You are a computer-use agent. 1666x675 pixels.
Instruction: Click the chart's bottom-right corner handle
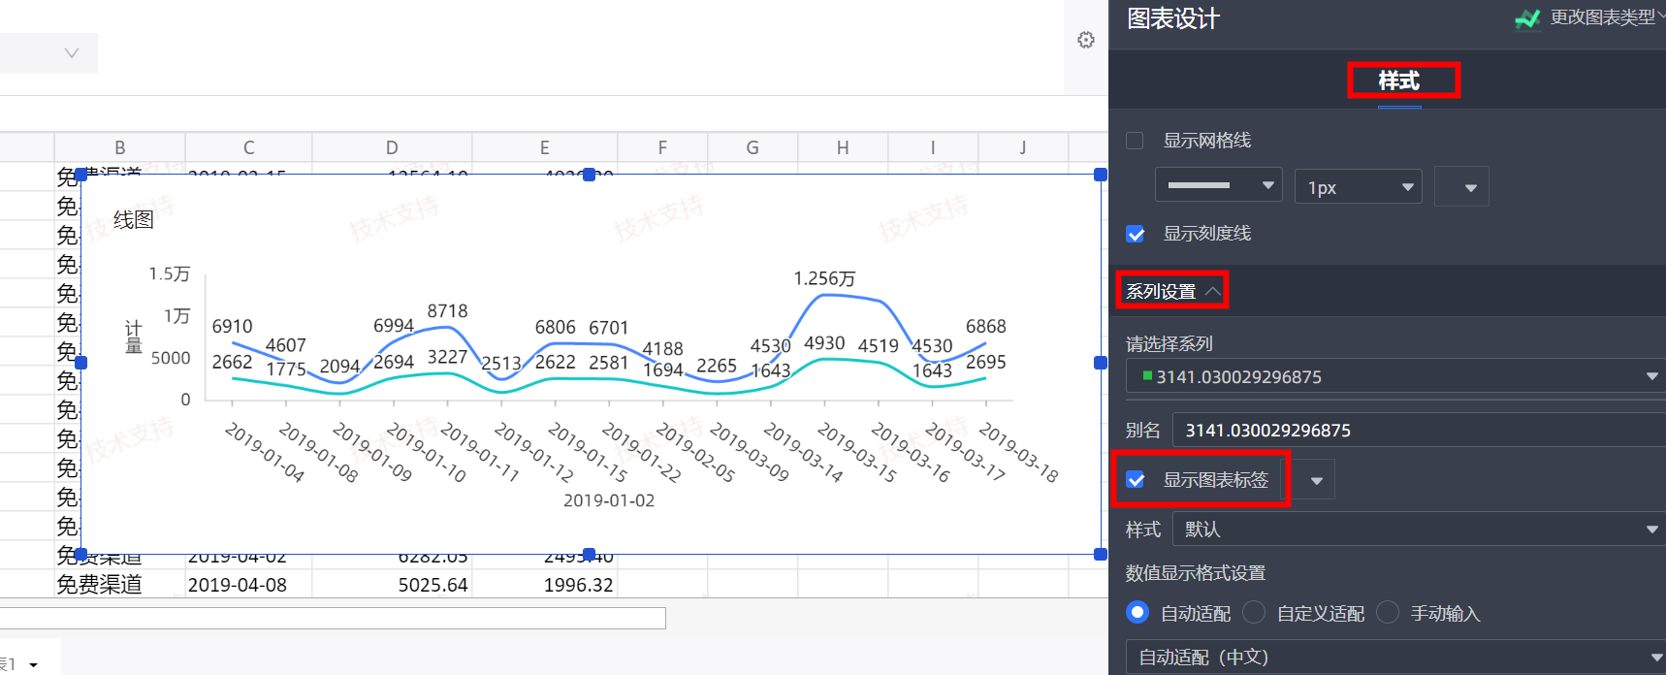tap(1101, 555)
